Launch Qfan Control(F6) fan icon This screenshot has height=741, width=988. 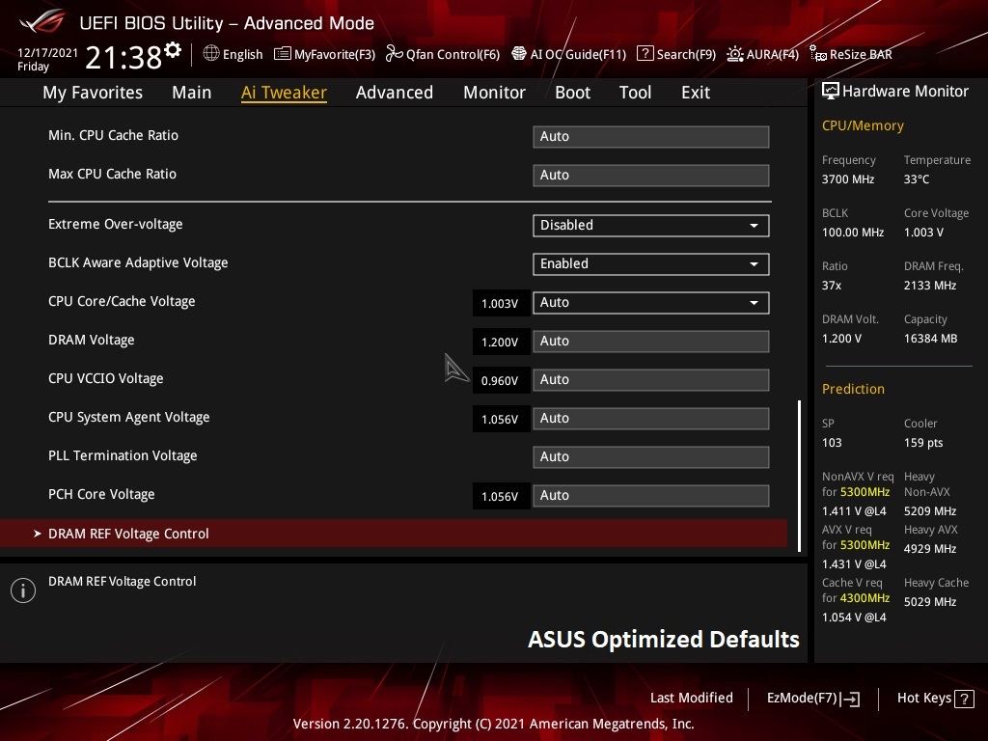coord(395,54)
